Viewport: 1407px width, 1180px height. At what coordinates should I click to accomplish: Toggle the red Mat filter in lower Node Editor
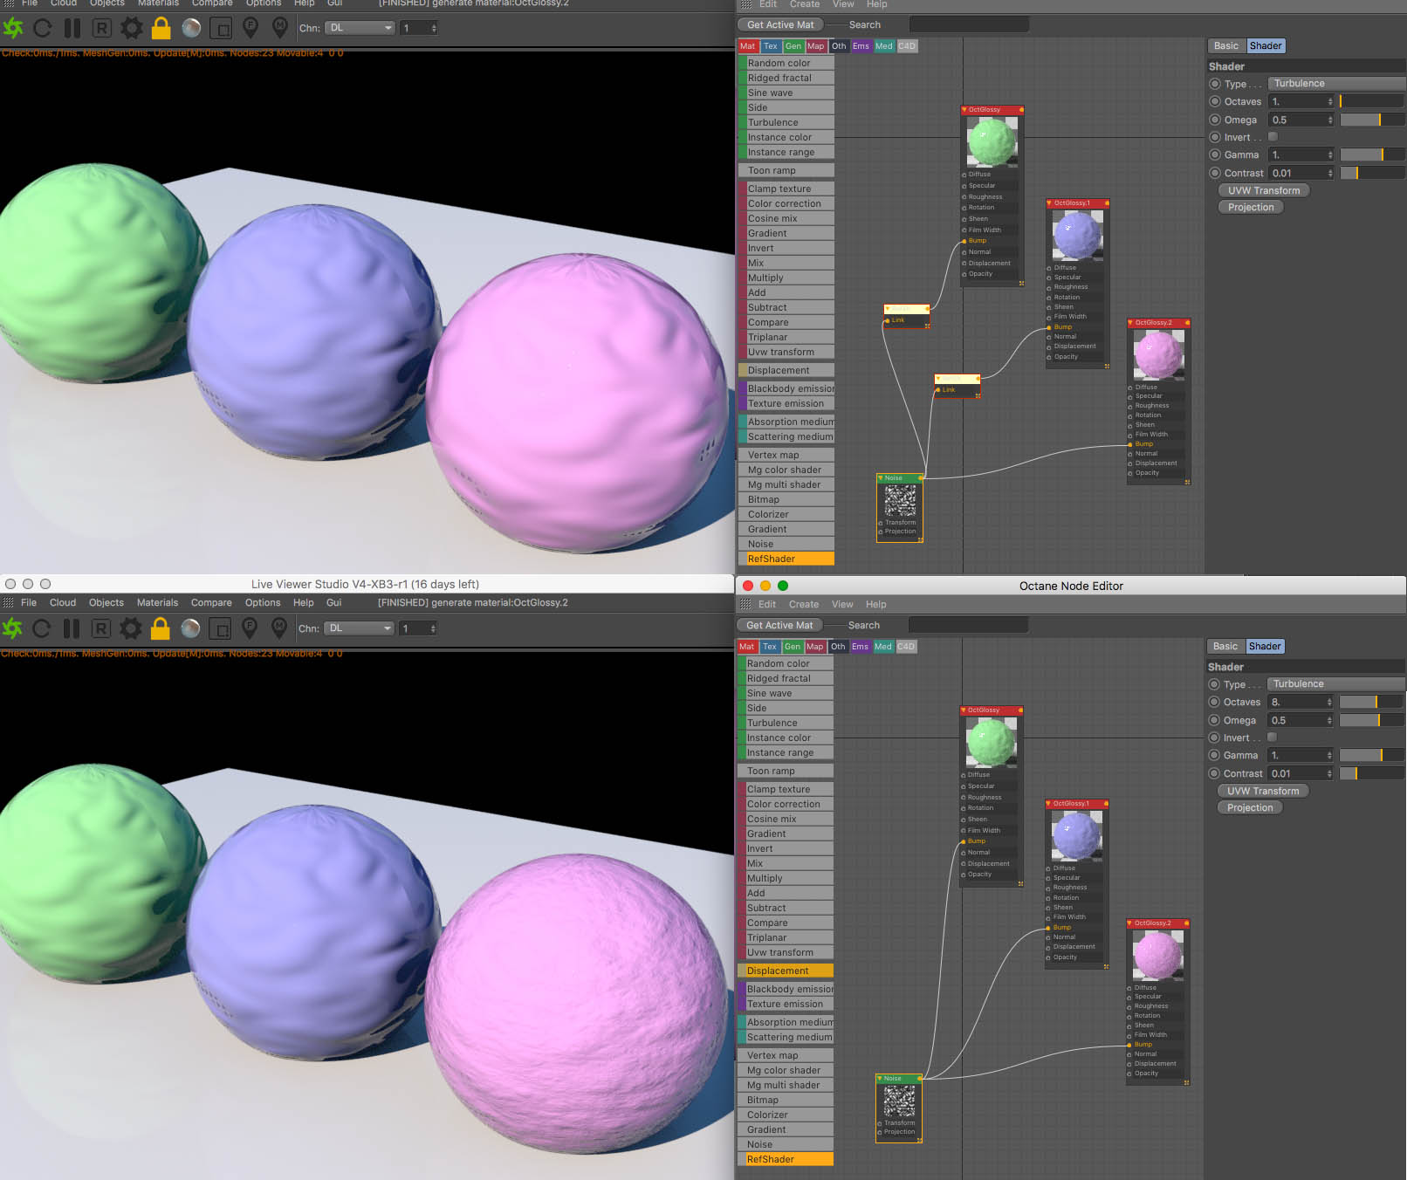(x=747, y=647)
